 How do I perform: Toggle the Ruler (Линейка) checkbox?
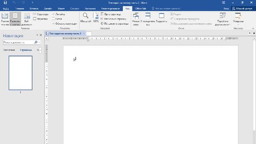[x=58, y=14]
